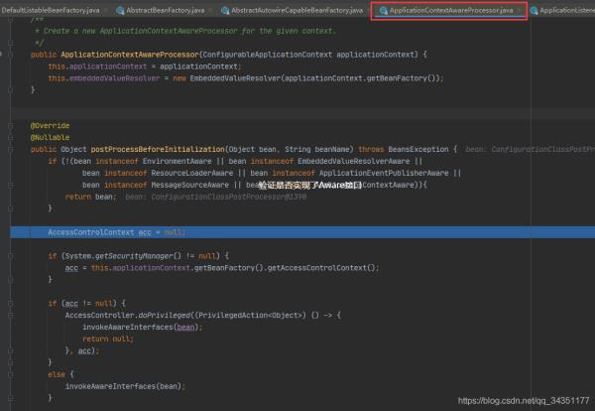Fold the @Override annotation block in gutter
Viewport: 595px width, 411px height.
(x=11, y=126)
